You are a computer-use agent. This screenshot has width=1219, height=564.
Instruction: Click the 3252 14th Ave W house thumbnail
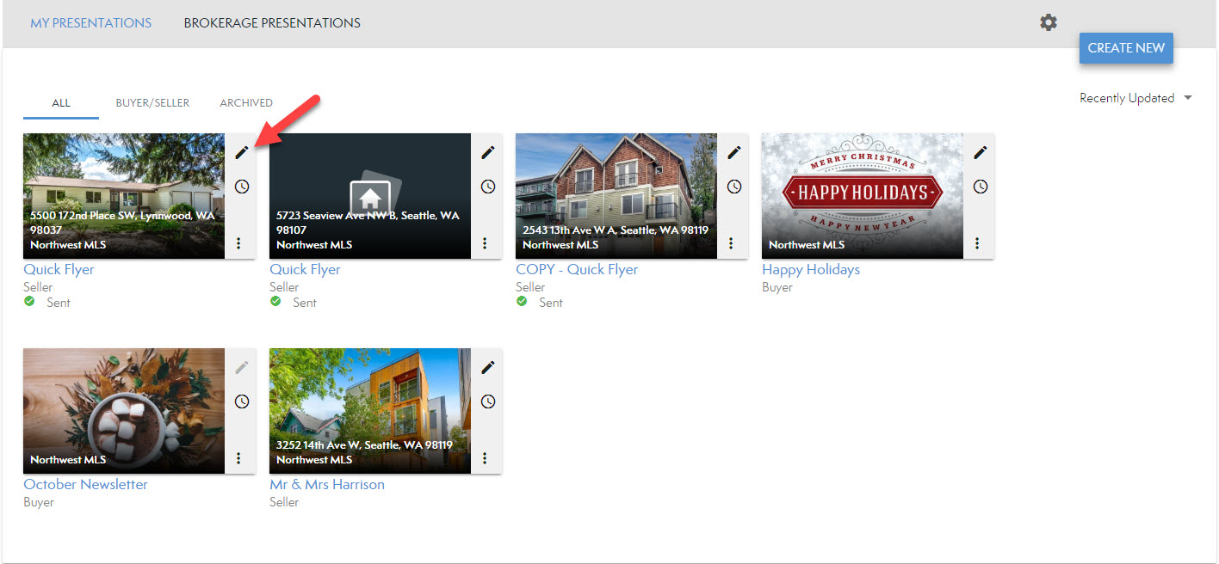click(370, 404)
